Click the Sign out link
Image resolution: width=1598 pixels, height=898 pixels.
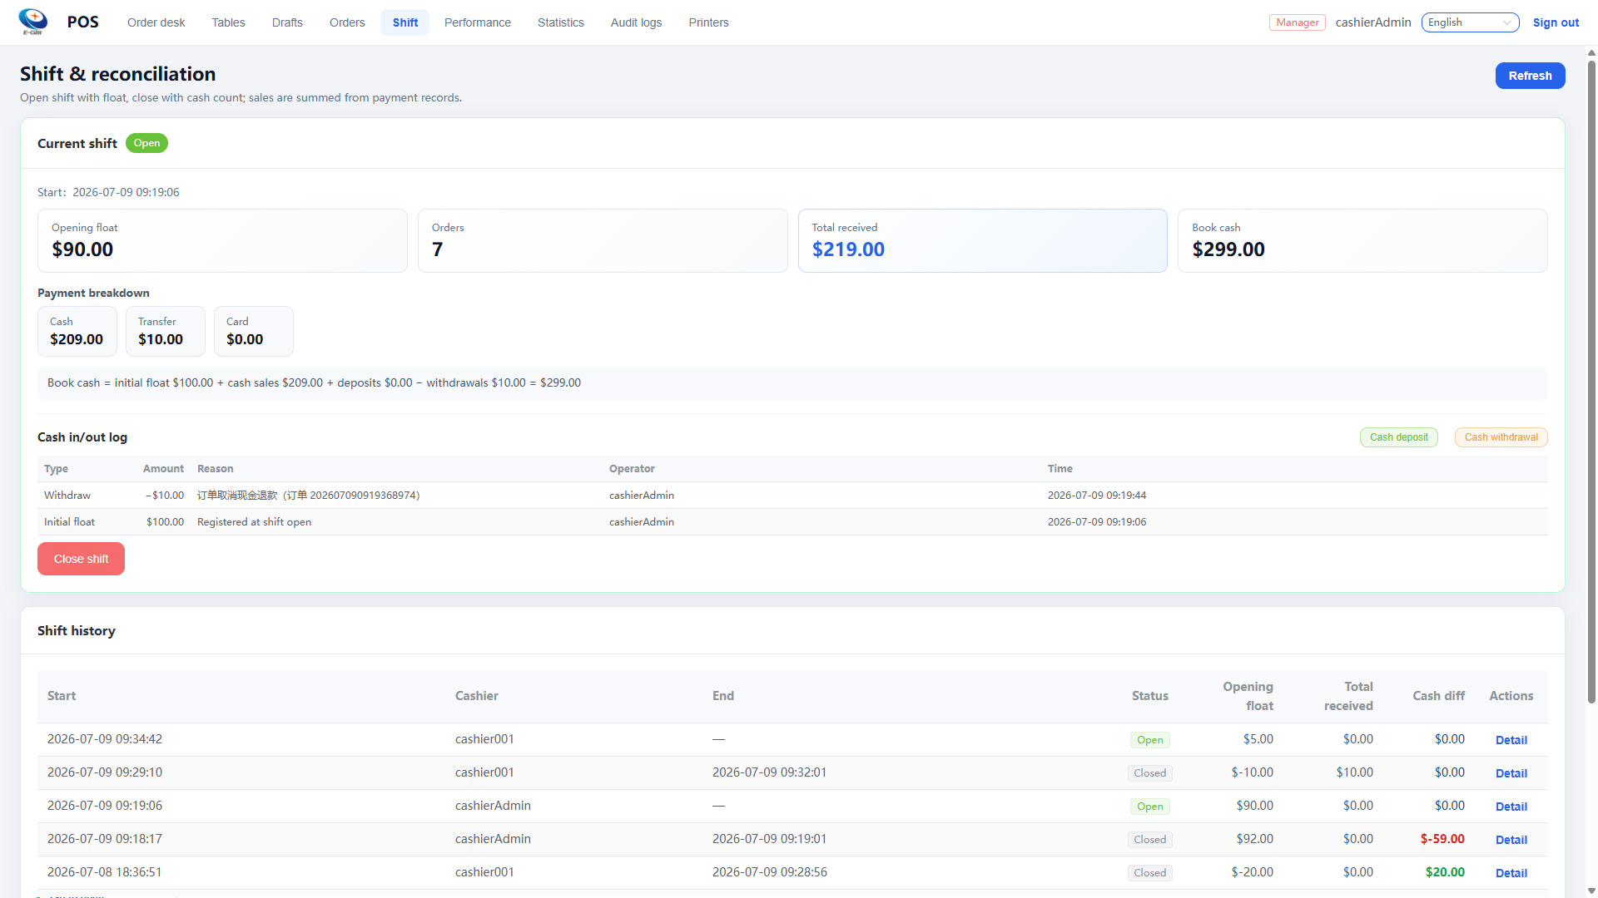tap(1556, 22)
